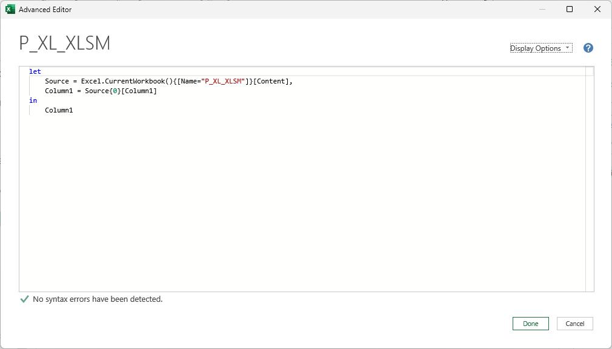
Task: Open help with the blue question mark icon
Action: pyautogui.click(x=588, y=48)
